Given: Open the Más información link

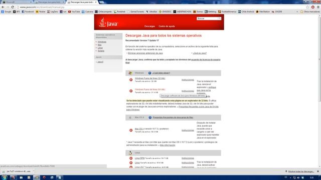Looking at the screenshot, I should click(168, 145).
